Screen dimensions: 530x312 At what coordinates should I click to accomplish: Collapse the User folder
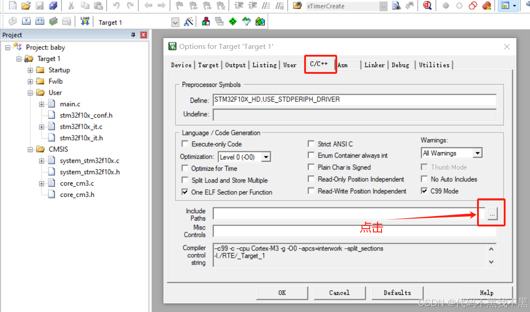(30, 93)
